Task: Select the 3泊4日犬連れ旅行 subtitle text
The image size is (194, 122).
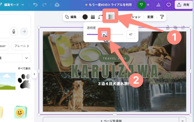Action: point(114,84)
